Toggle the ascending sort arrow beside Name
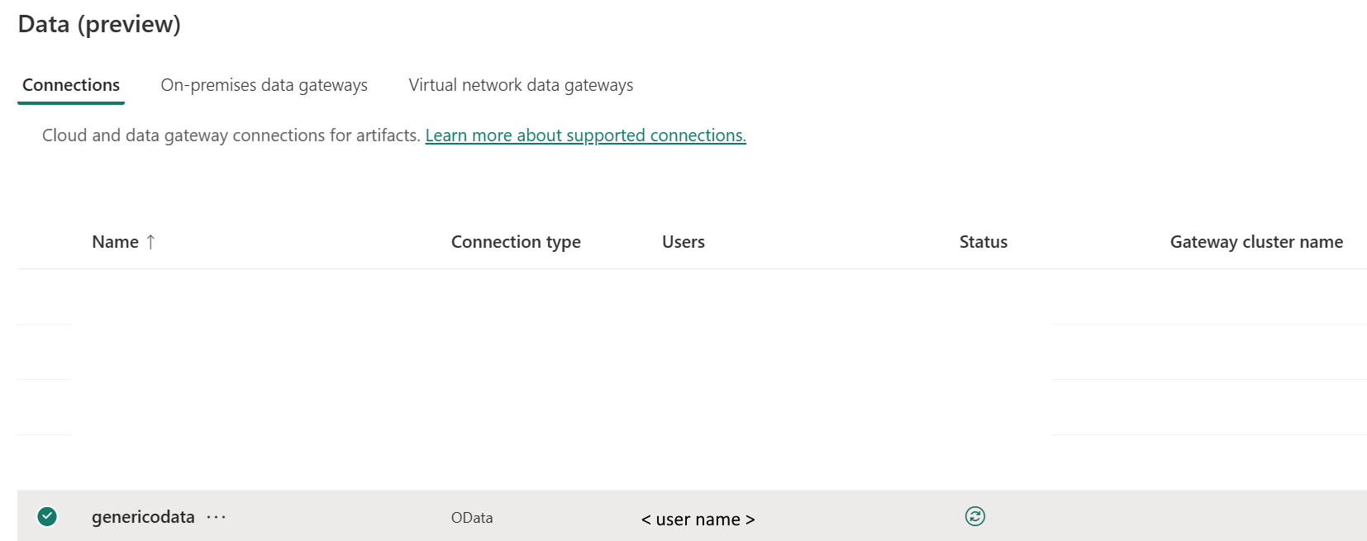 click(150, 242)
